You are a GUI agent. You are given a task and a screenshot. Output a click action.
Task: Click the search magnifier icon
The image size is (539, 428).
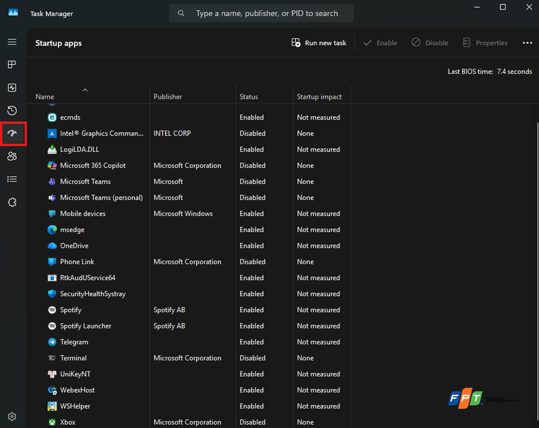[181, 13]
